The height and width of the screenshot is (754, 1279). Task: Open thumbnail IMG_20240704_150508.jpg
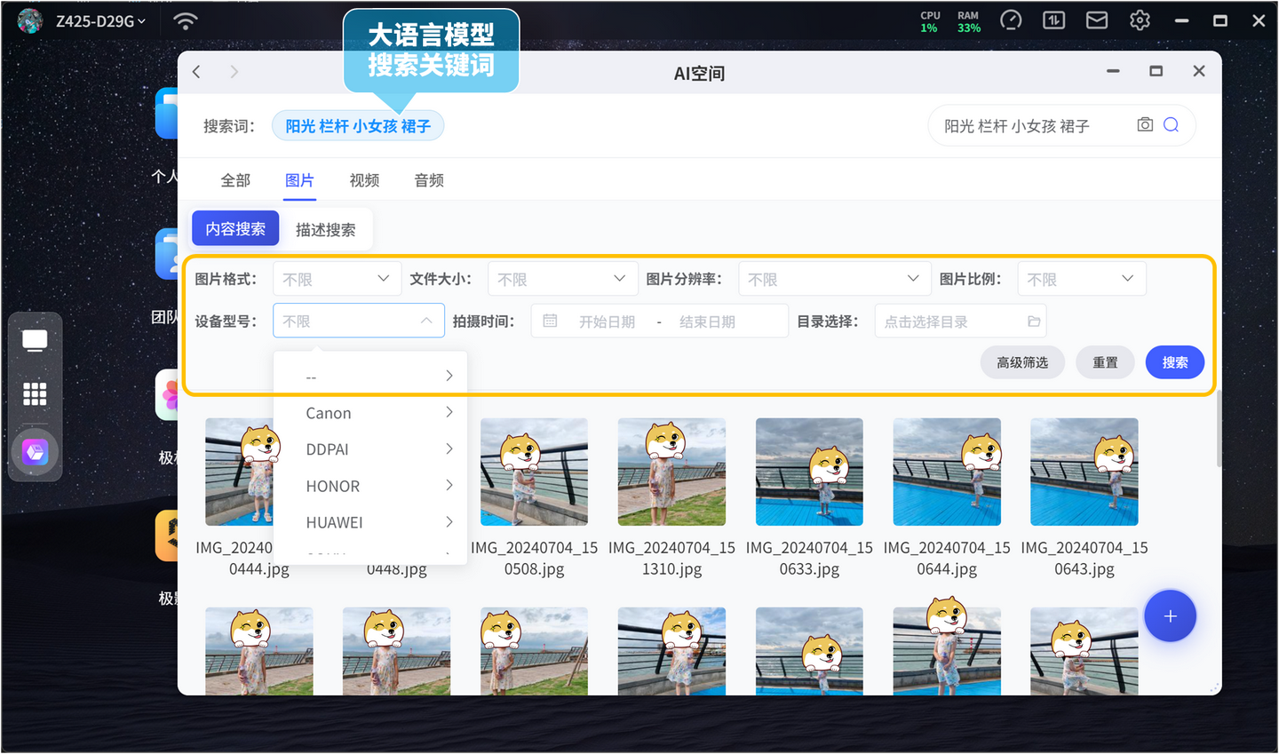coord(534,472)
